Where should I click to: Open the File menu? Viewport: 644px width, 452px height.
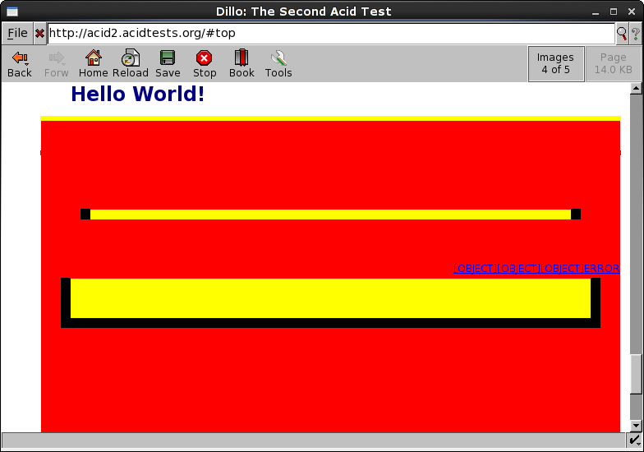[17, 34]
